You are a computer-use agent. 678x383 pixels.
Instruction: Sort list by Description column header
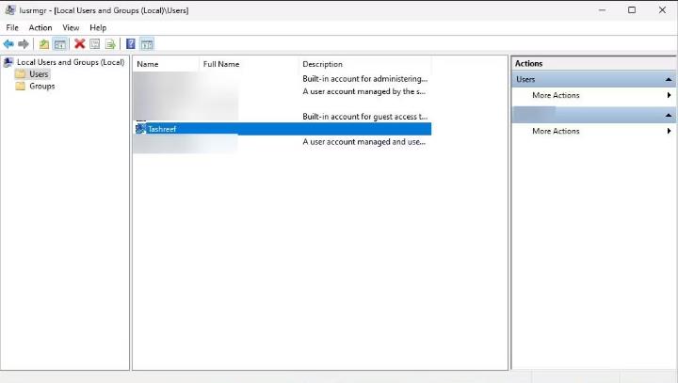322,64
